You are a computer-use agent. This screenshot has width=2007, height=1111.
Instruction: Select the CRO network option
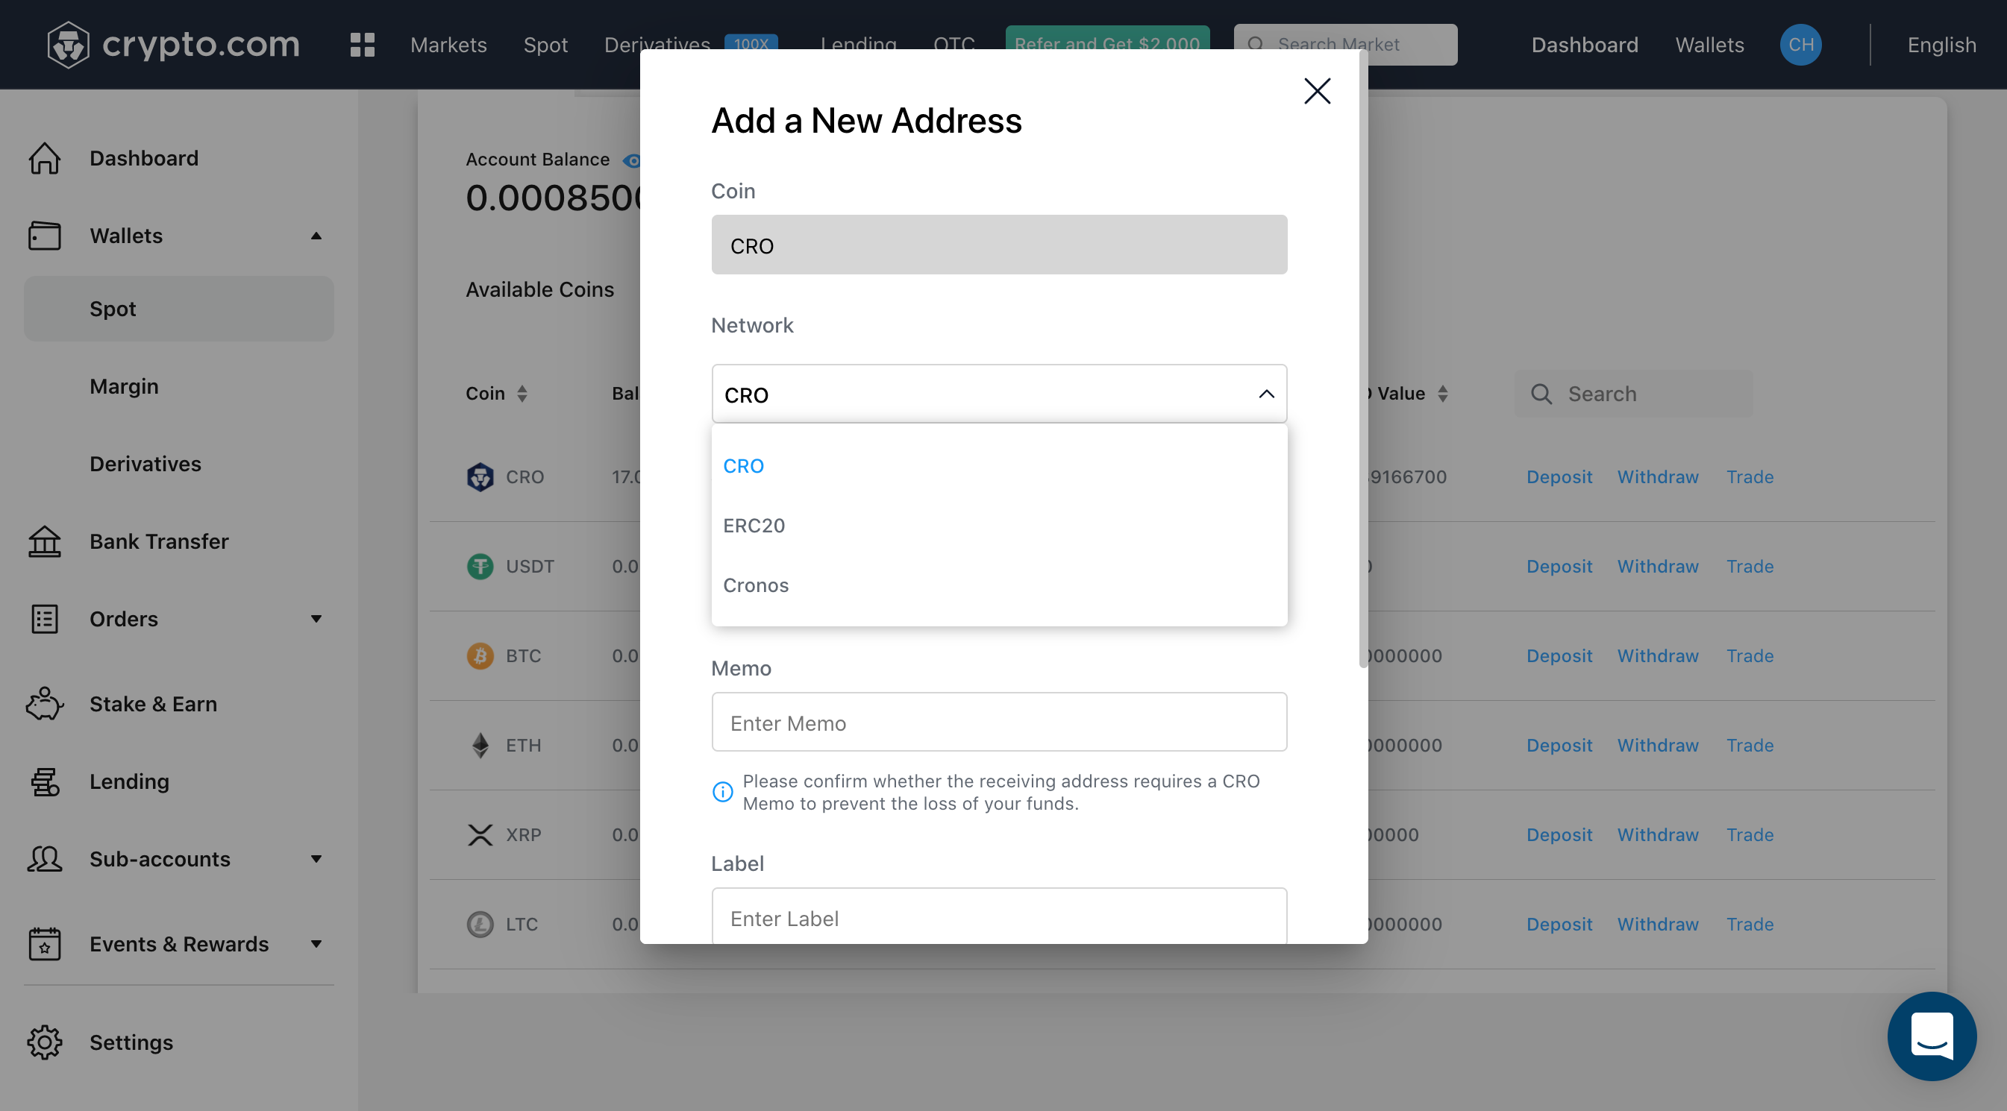pyautogui.click(x=743, y=464)
